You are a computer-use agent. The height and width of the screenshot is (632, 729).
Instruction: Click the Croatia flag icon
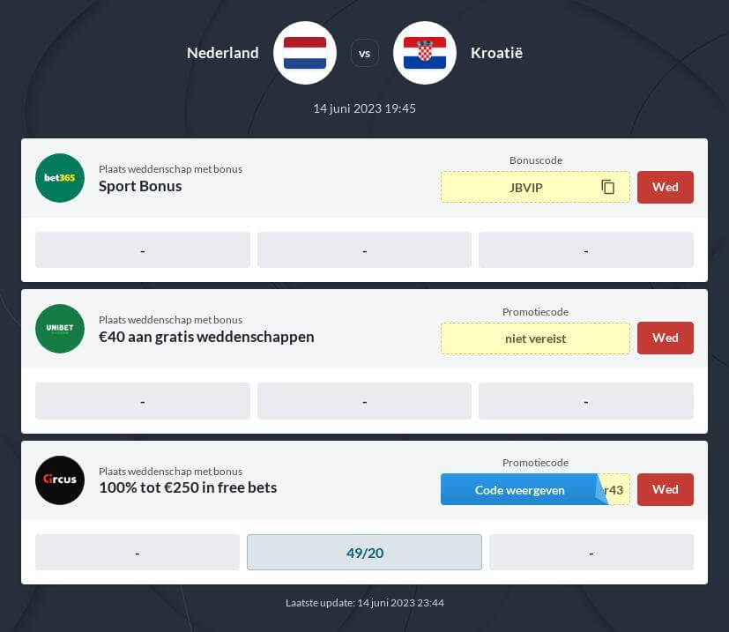(425, 53)
